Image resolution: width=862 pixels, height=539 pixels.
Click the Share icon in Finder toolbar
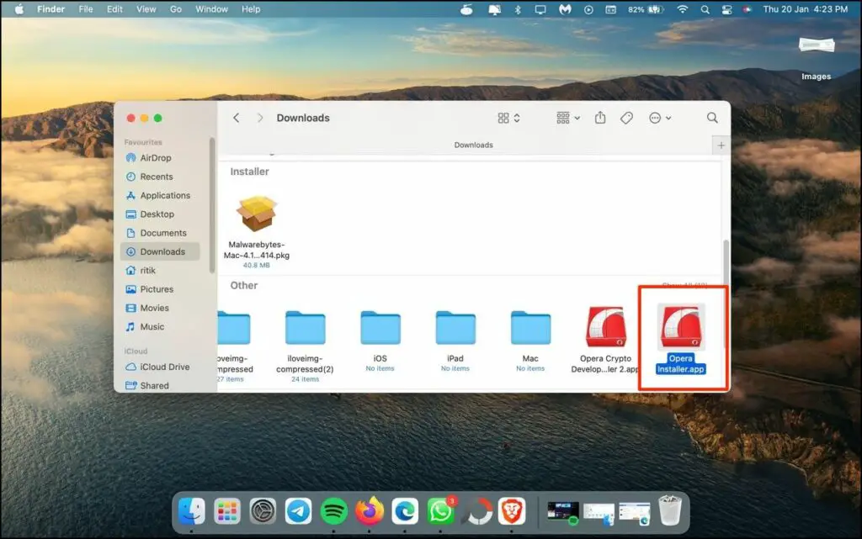point(600,118)
